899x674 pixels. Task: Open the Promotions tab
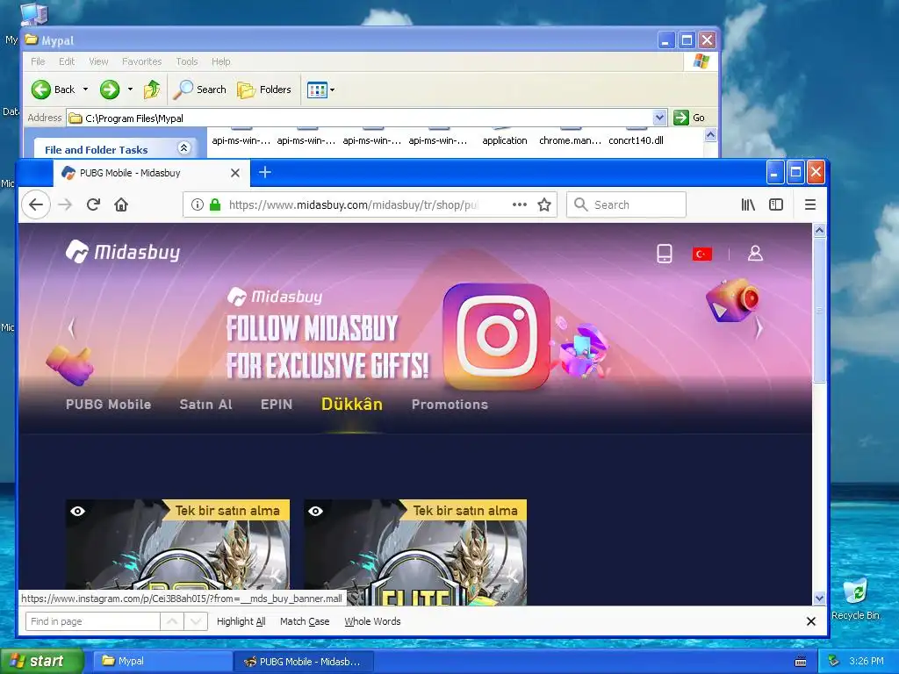coord(449,404)
